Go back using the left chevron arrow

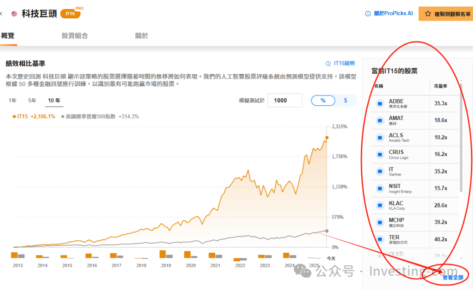[1, 14]
